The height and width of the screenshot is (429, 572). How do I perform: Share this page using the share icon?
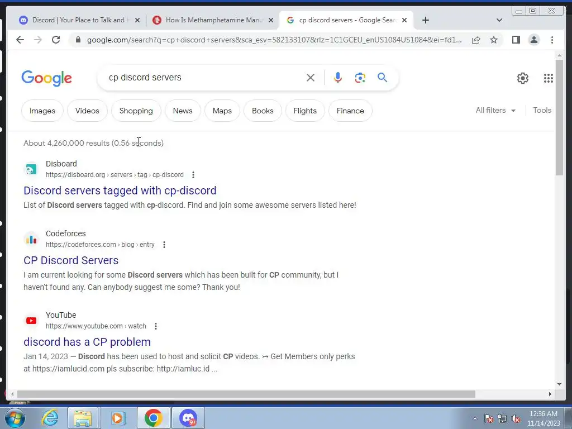pyautogui.click(x=476, y=40)
